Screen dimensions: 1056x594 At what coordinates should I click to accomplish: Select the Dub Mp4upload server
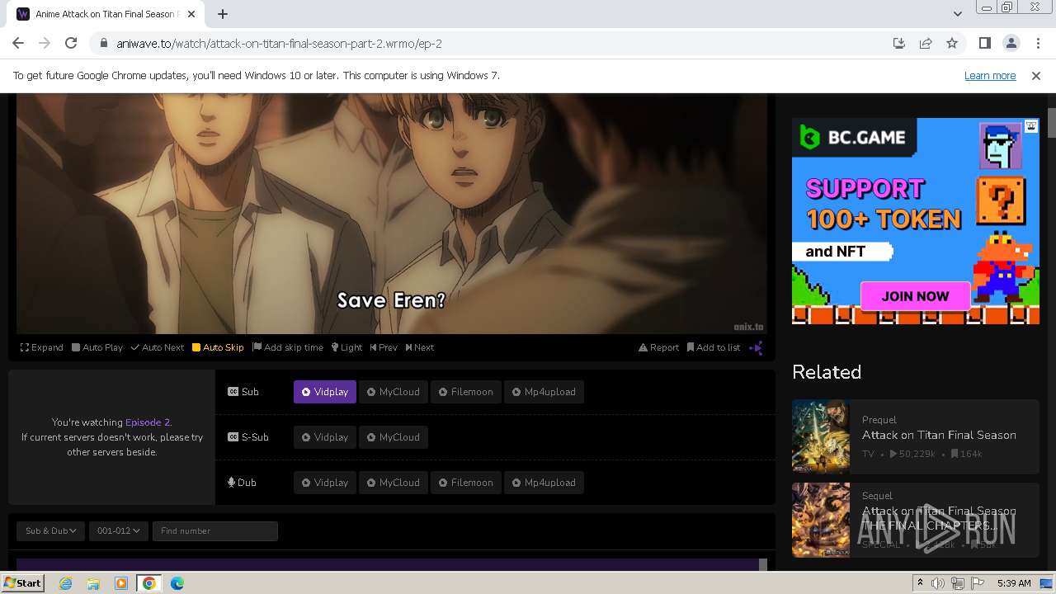tap(544, 483)
